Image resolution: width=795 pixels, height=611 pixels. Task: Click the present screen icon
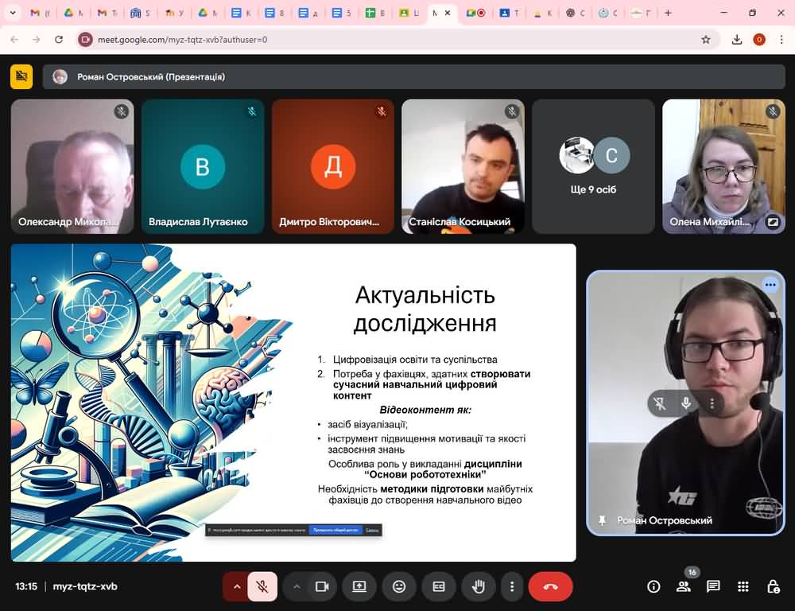click(x=359, y=586)
